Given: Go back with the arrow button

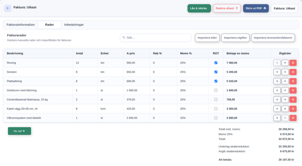Looking at the screenshot, I should pos(8,8).
